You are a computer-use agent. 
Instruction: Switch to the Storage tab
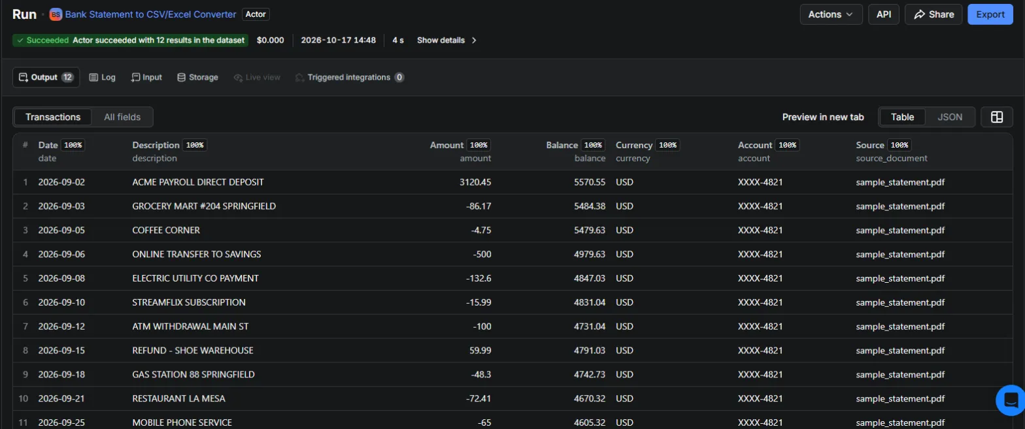[197, 77]
